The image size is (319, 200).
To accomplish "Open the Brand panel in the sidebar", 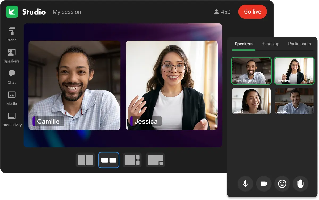I will click(11, 34).
